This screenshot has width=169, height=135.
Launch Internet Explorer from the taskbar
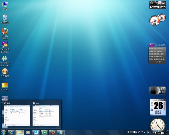coord(12,132)
